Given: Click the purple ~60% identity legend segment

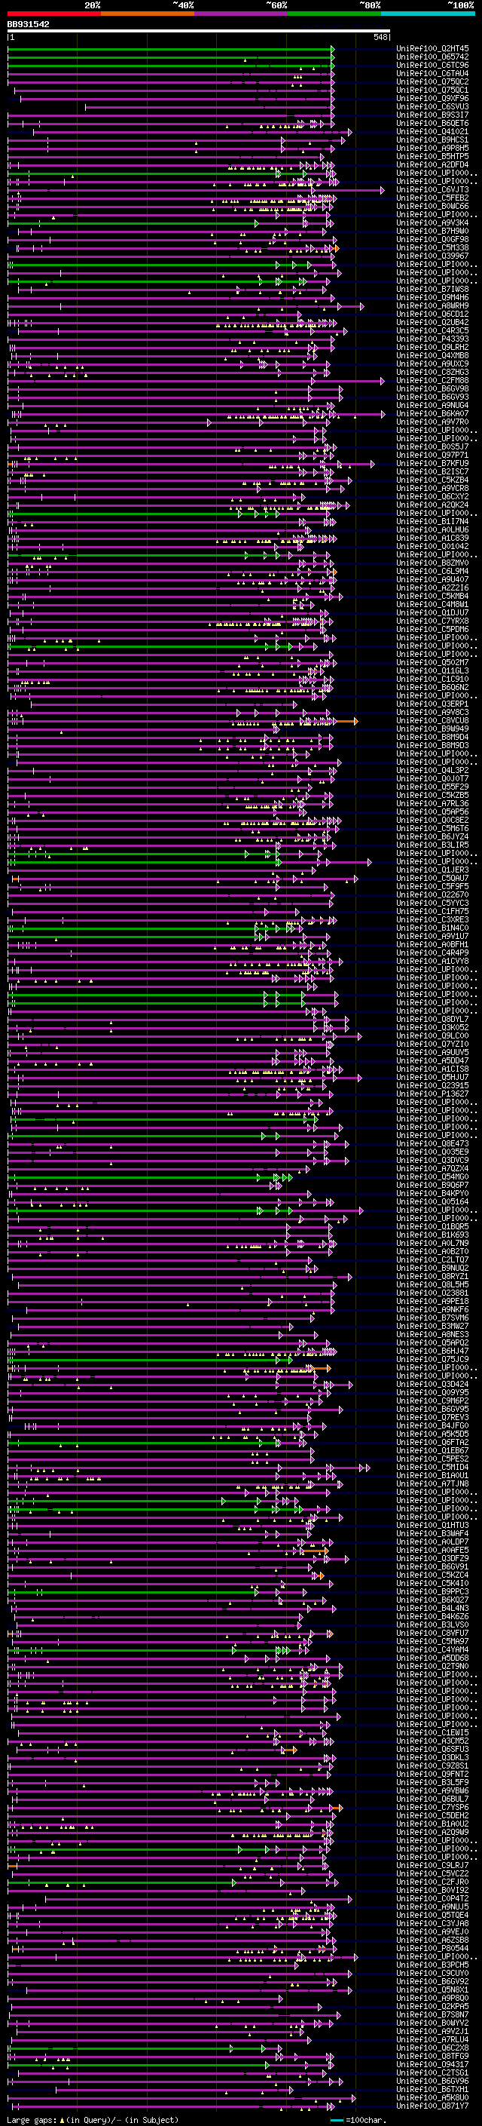Looking at the screenshot, I should point(242,14).
